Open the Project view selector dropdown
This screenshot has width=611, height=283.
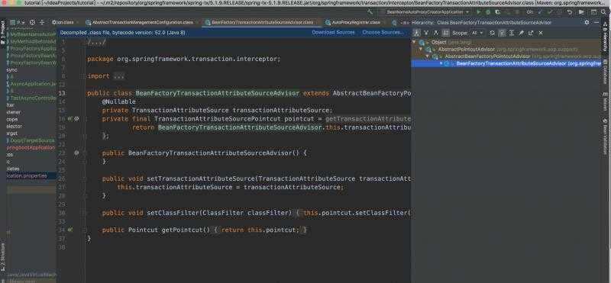pyautogui.click(x=18, y=23)
